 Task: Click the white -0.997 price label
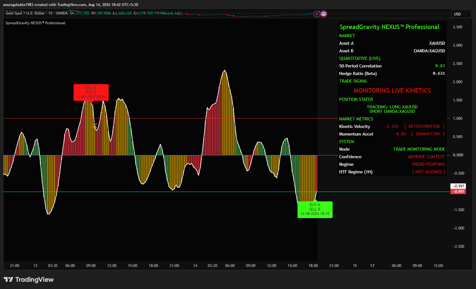click(x=458, y=186)
